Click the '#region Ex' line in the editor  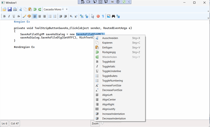(22, 22)
